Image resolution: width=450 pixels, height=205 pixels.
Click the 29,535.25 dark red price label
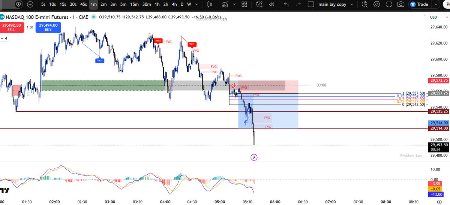(x=438, y=111)
